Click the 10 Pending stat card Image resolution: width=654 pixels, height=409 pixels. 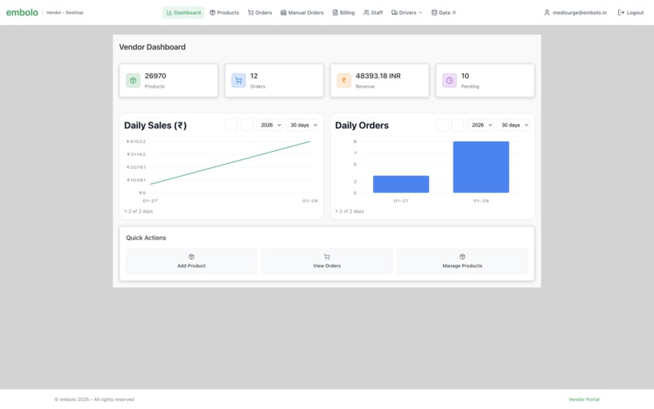click(485, 80)
